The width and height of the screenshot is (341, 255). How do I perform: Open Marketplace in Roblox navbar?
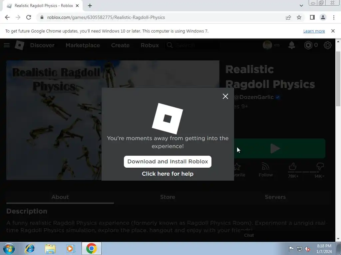click(x=83, y=45)
